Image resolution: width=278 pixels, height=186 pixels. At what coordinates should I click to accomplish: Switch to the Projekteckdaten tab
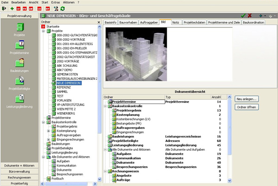point(194,22)
